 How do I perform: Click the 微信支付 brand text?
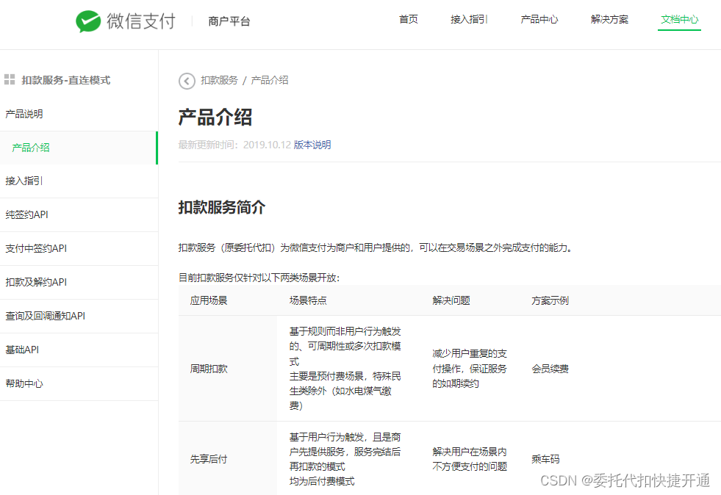[x=140, y=21]
